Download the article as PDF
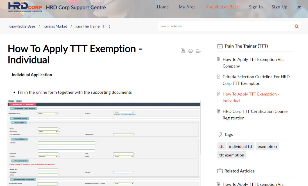308x186 pixels. [183, 51]
